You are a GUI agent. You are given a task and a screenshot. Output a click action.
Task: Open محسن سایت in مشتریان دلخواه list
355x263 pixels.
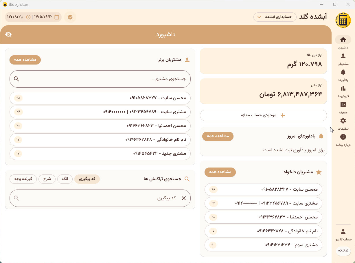pyautogui.click(x=263, y=190)
